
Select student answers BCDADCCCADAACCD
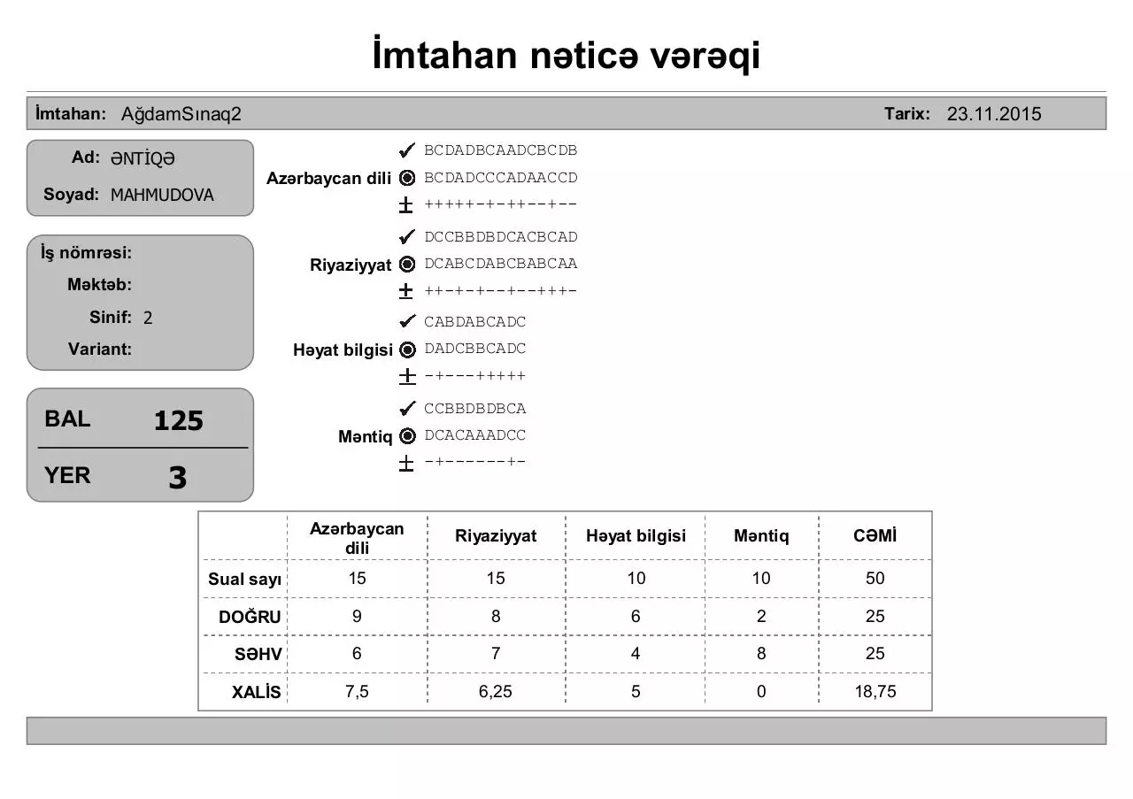coord(501,177)
